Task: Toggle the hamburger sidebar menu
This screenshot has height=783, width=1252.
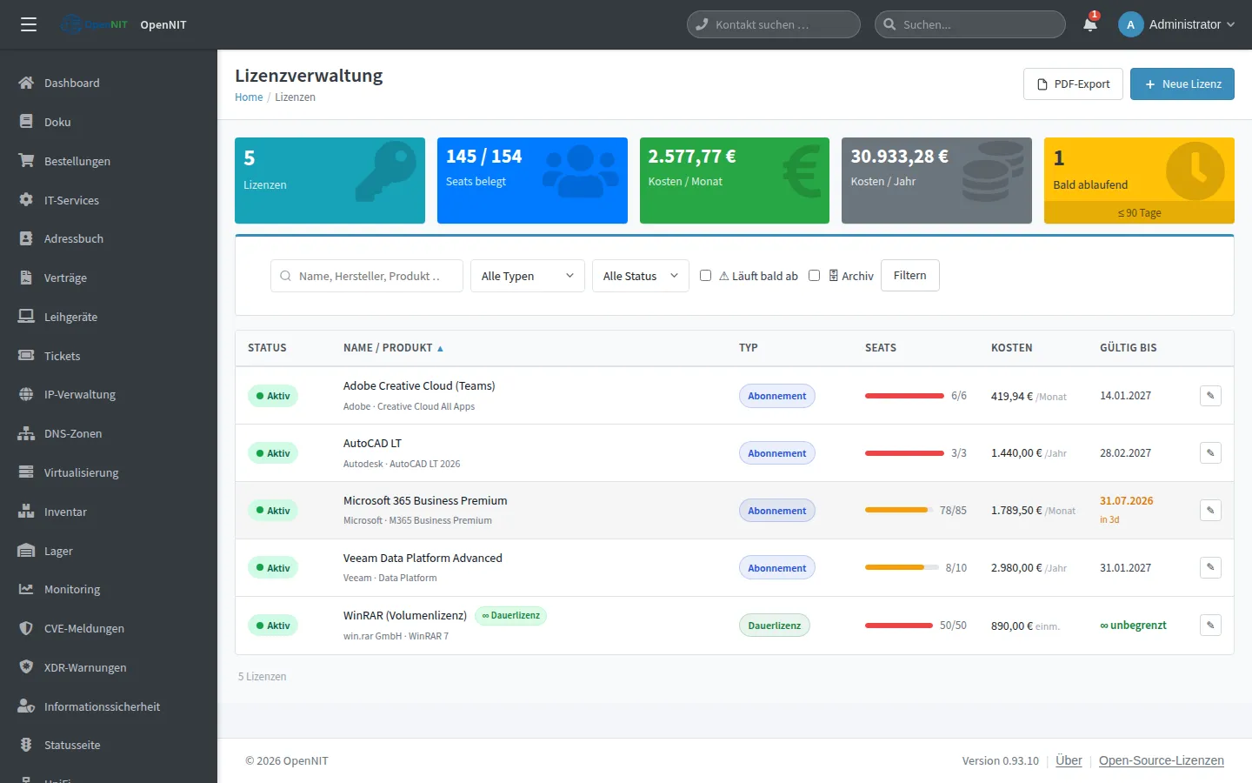Action: coord(29,24)
